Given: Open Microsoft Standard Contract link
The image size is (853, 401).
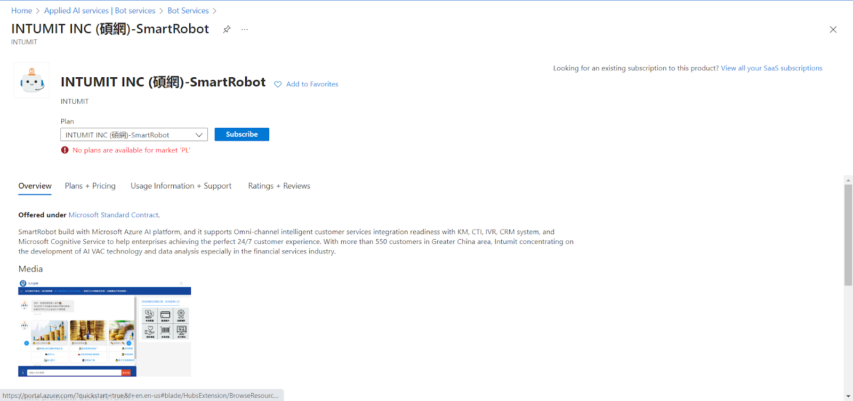Looking at the screenshot, I should pos(114,215).
